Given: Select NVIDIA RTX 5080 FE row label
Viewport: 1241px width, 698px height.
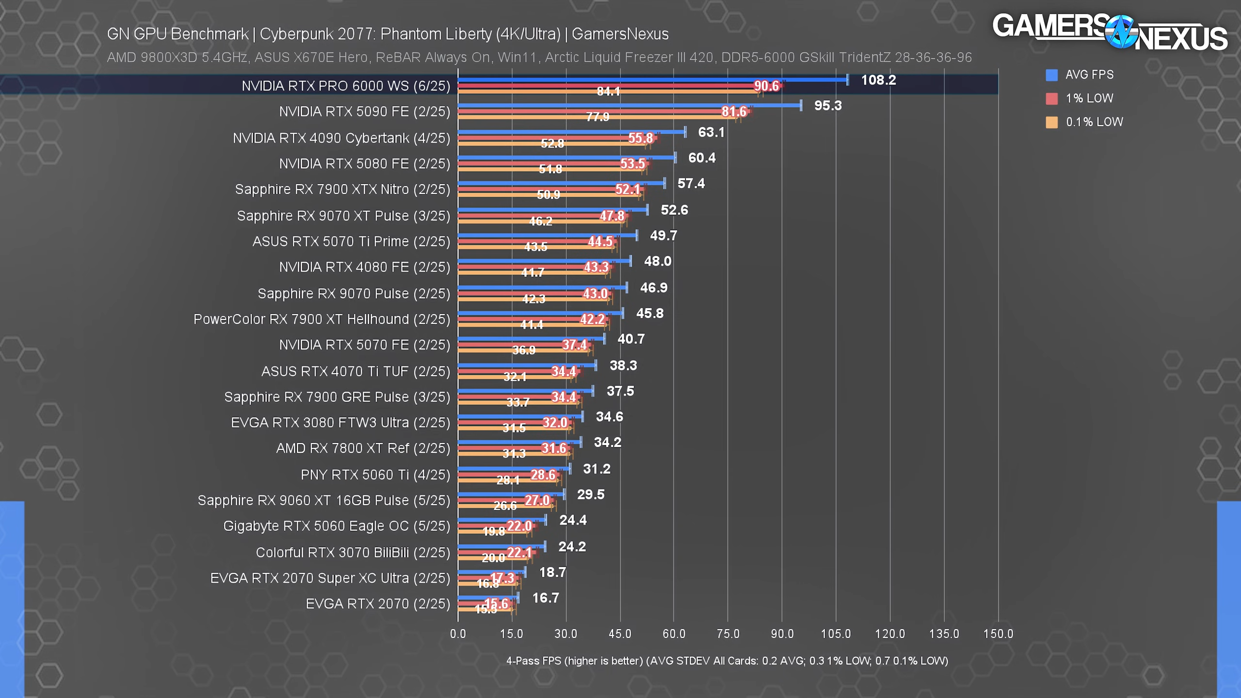Looking at the screenshot, I should (365, 164).
